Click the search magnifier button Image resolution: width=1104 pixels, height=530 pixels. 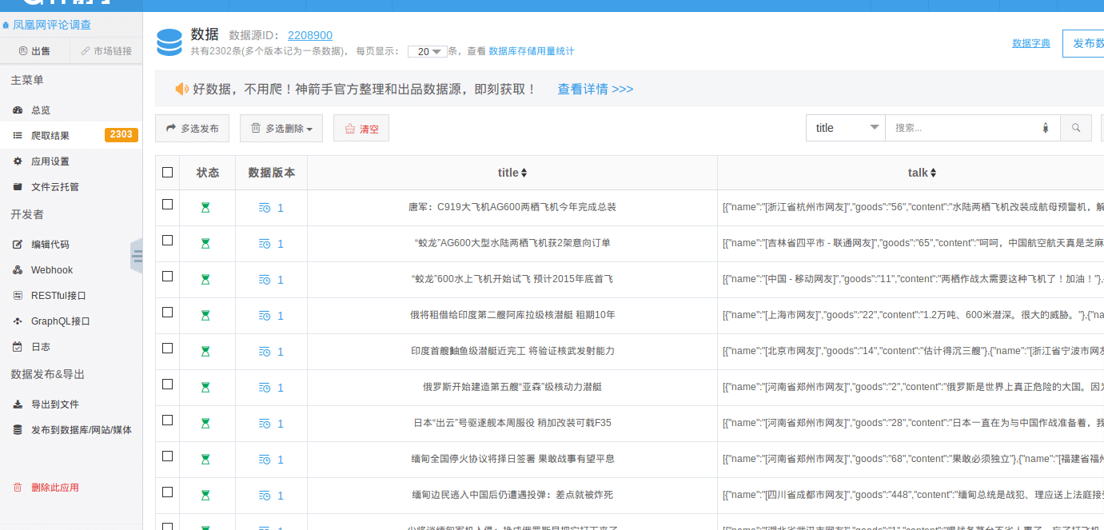(x=1076, y=128)
